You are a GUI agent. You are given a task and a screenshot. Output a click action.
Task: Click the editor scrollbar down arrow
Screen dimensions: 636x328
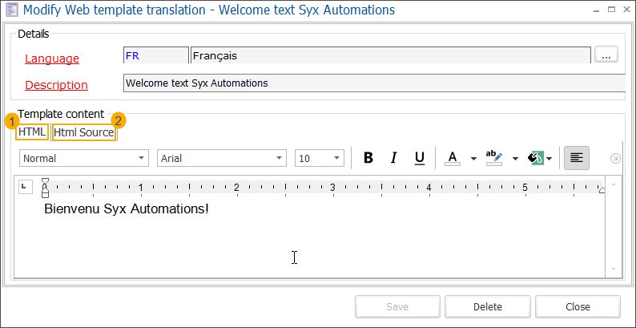[x=614, y=269]
